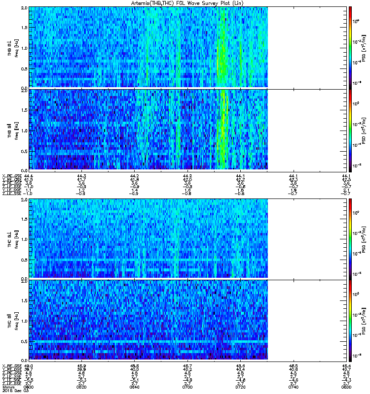Click the 'PSD [nT²/Hz]' label of the THB B⊥ color bar
This screenshot has width=370, height=394.
[x=364, y=48]
